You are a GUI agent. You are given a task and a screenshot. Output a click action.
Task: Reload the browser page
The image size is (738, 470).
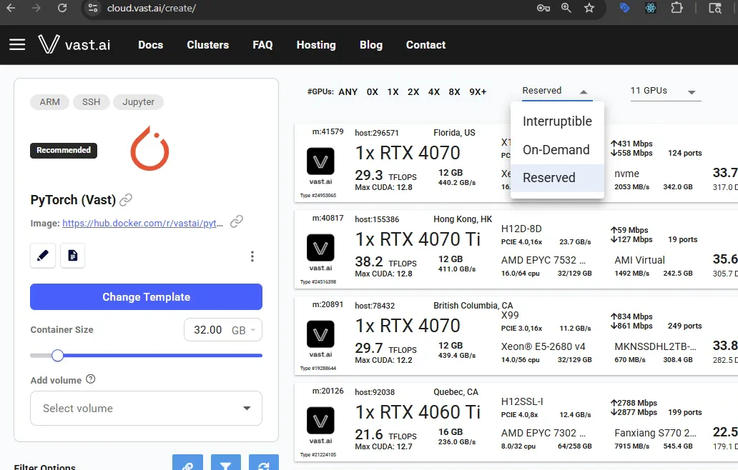point(62,8)
